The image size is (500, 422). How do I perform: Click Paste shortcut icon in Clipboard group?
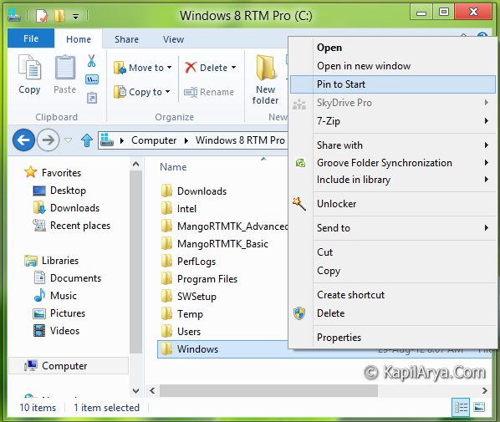pyautogui.click(x=92, y=98)
